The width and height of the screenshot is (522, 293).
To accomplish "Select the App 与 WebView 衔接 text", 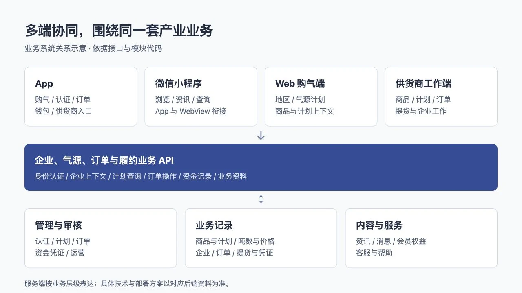I will (191, 111).
